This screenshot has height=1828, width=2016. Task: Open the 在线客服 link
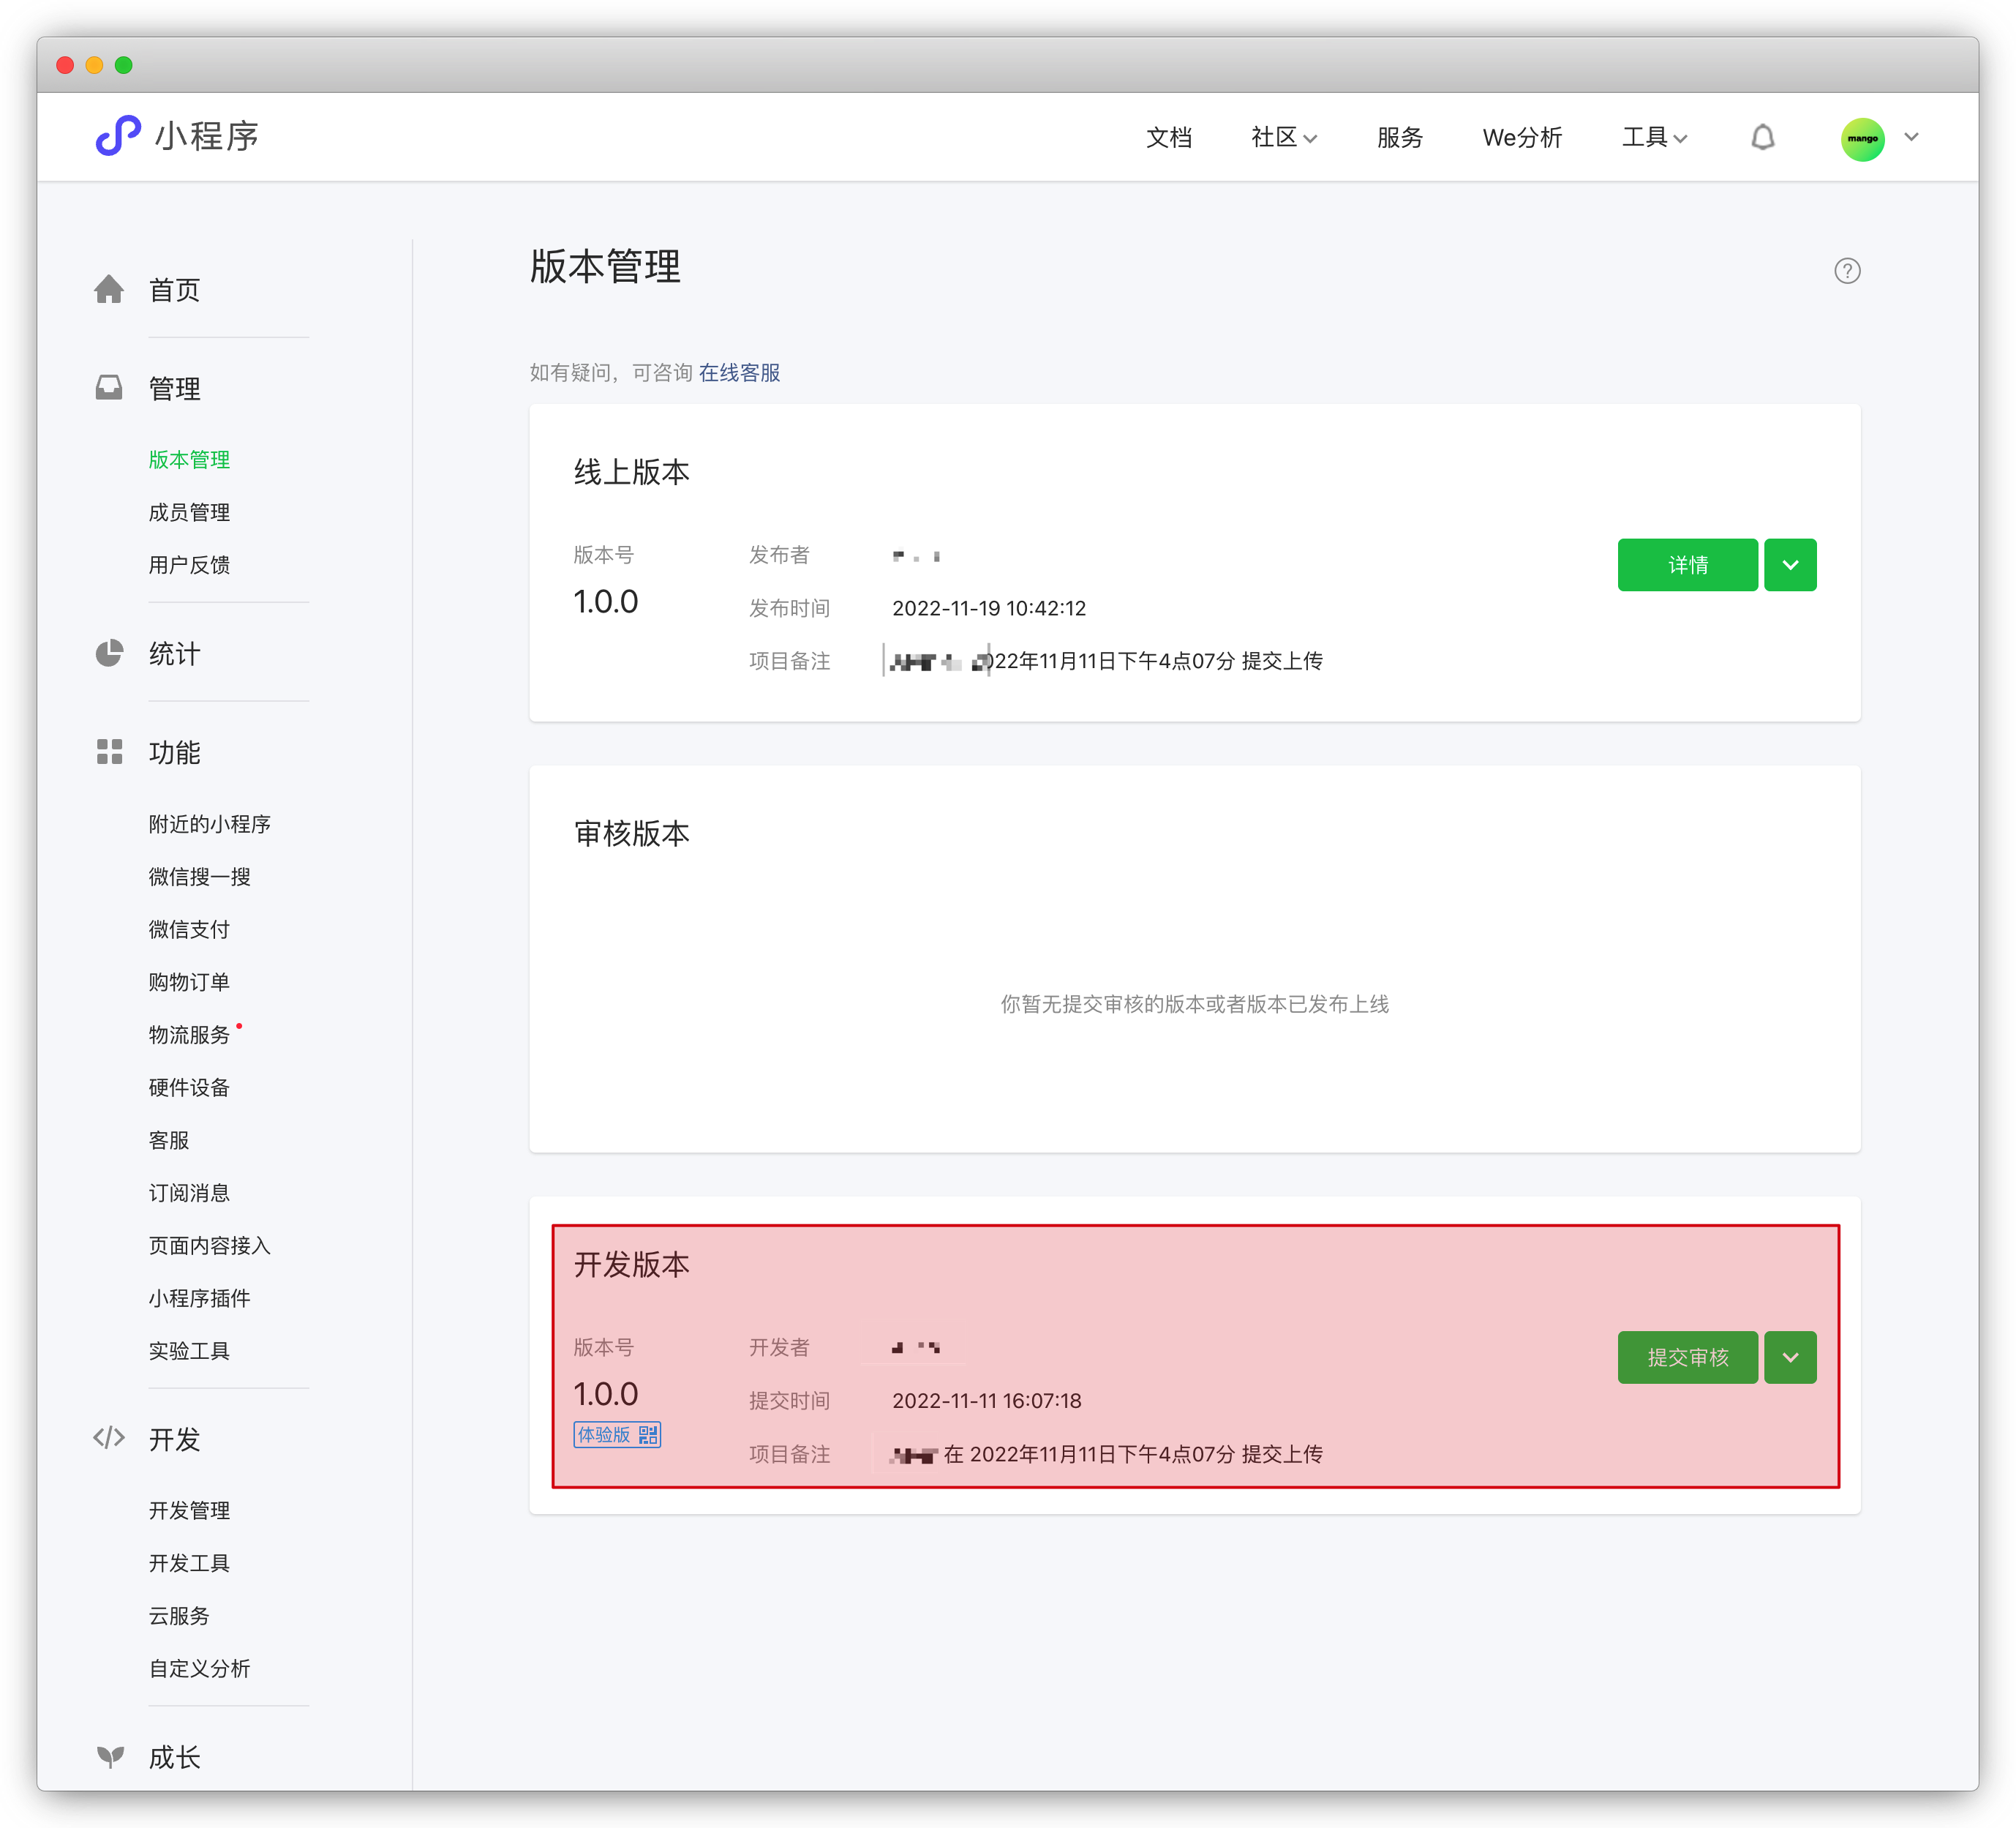point(739,372)
